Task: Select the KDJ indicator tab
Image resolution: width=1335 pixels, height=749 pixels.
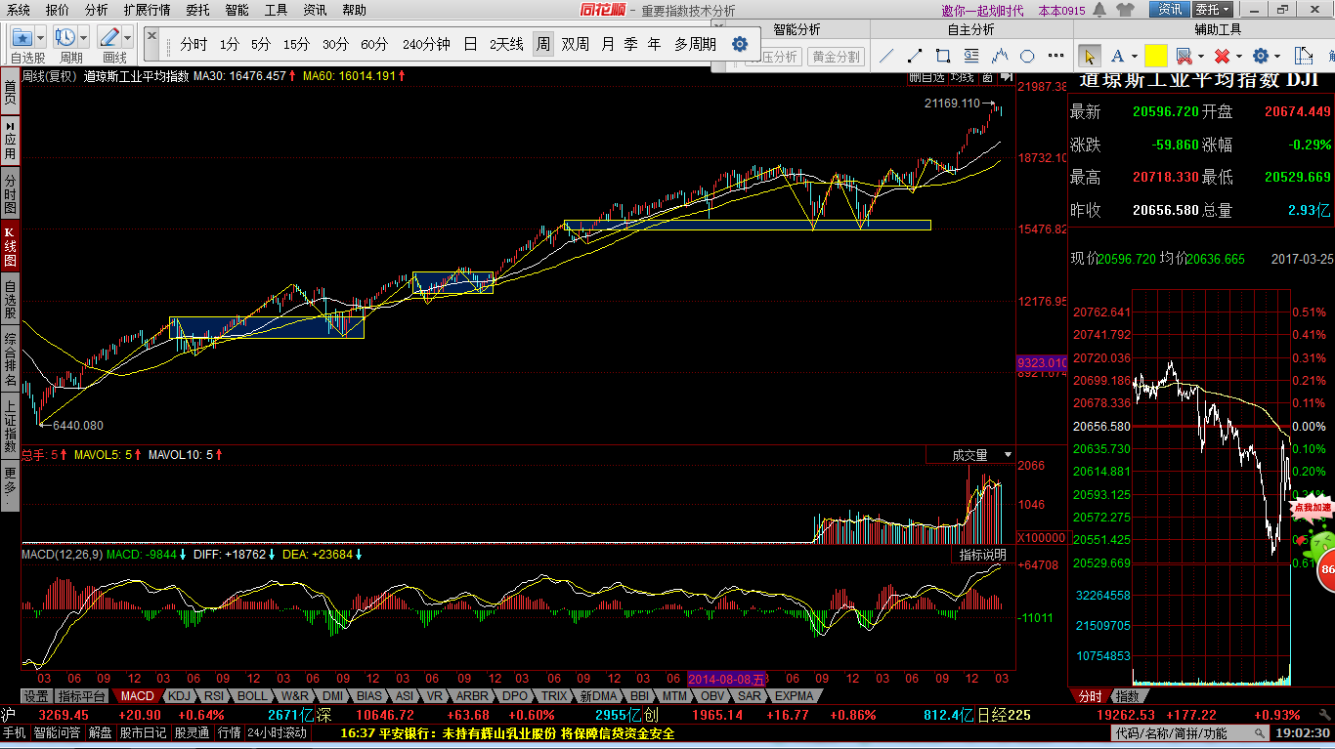Action: (x=178, y=696)
